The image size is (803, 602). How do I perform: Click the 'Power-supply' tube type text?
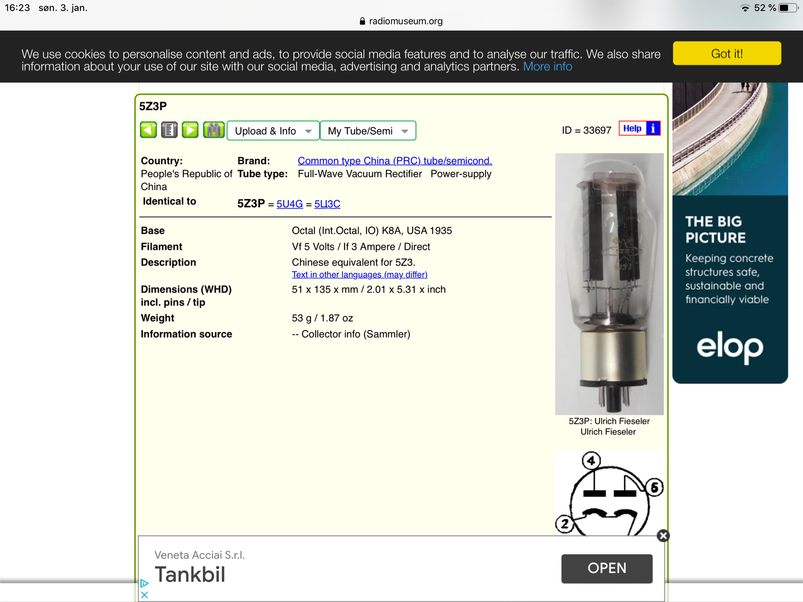tap(461, 174)
